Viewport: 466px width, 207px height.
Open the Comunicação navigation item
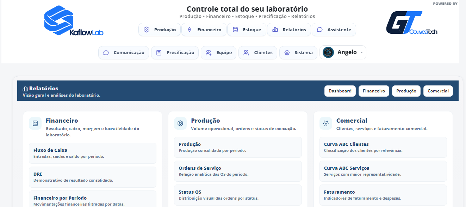(124, 53)
